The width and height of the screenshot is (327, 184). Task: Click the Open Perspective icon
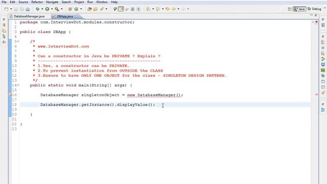290,9
